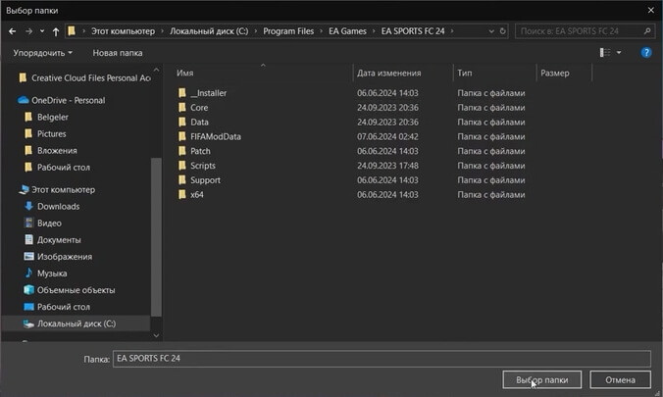Confirm with 'Выбор папки' button
The image size is (663, 397).
(x=541, y=379)
